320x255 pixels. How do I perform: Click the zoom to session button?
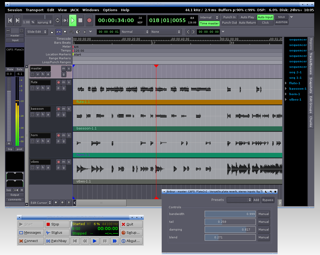[x=69, y=203]
